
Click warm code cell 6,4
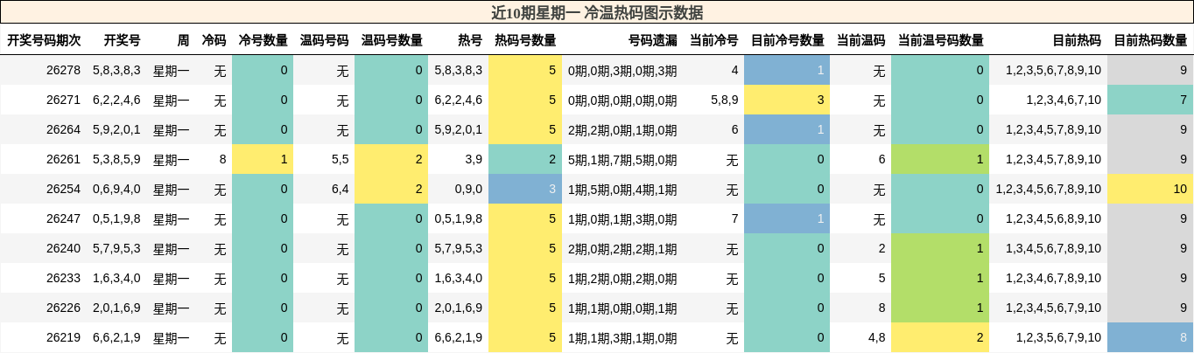pos(341,189)
